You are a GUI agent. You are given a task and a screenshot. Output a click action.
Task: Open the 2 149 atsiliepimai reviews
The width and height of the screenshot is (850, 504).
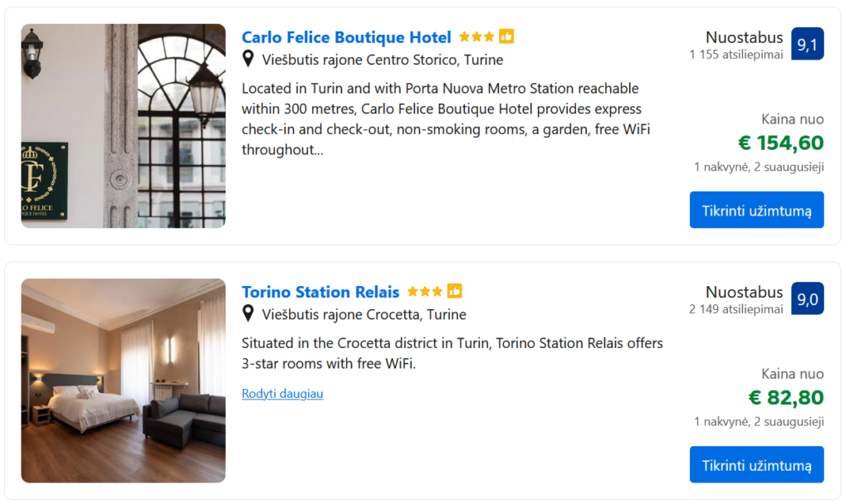[x=735, y=309]
